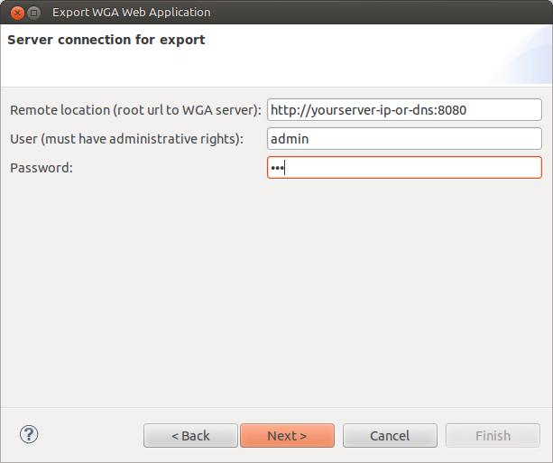Image resolution: width=553 pixels, height=463 pixels.
Task: Open the help question mark icon
Action: (29, 434)
